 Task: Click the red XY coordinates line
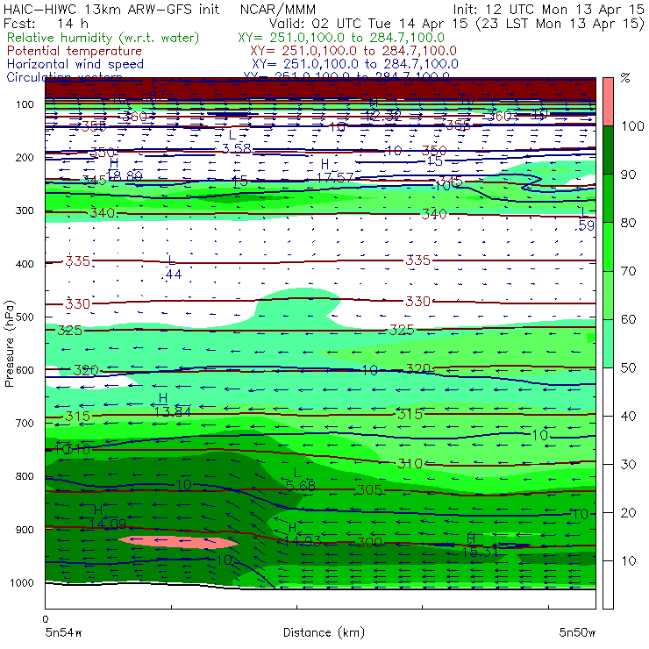(x=353, y=51)
